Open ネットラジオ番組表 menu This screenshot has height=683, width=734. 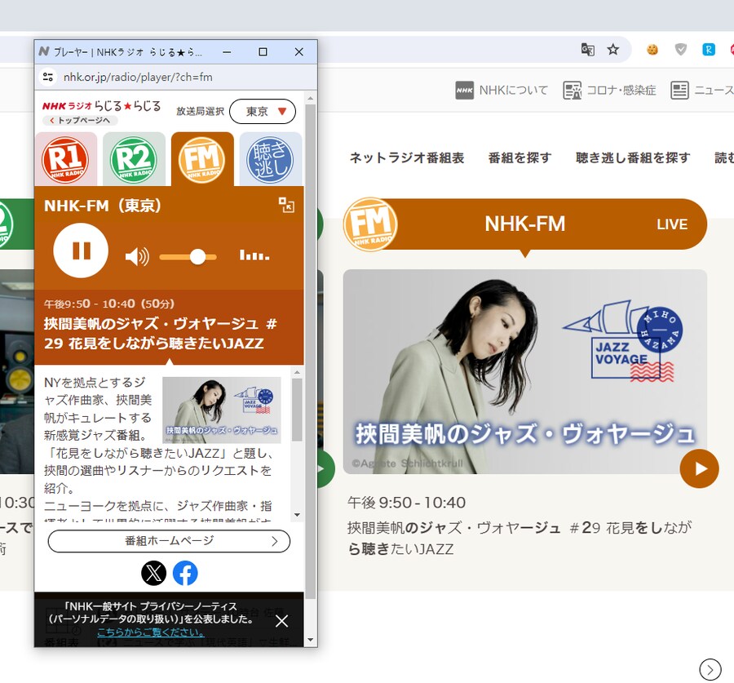pos(407,157)
